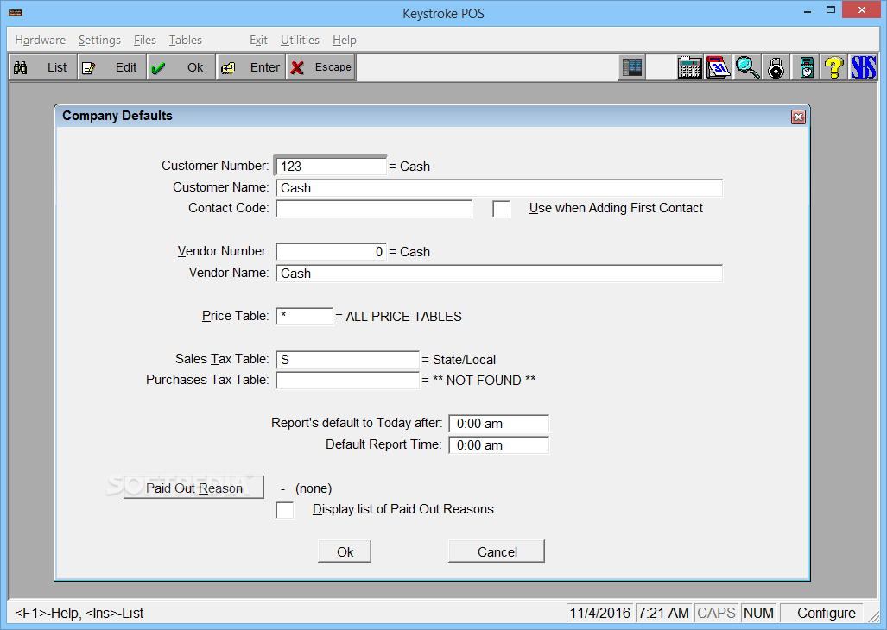Screen dimensions: 887x630
Task: Click the '= State/Local' text
Action: (459, 360)
